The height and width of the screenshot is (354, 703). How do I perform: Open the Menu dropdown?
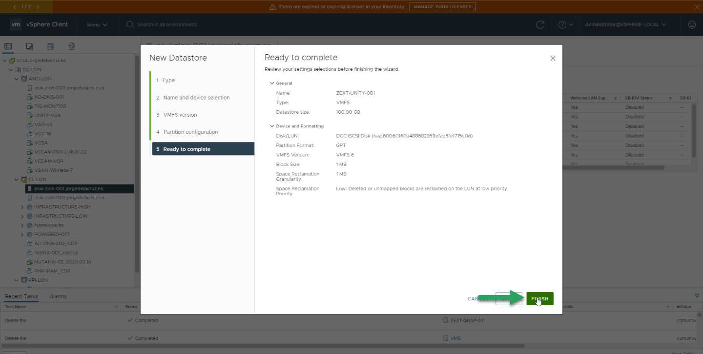click(x=97, y=25)
